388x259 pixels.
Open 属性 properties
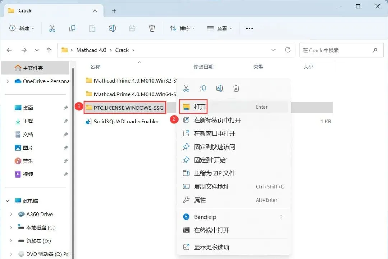234,200
